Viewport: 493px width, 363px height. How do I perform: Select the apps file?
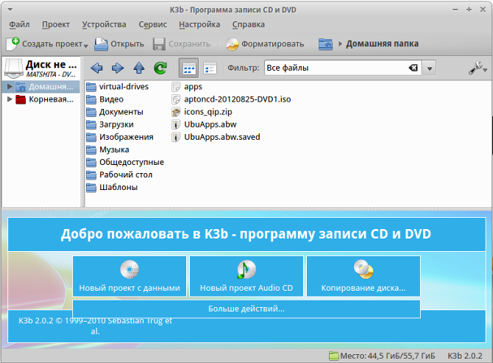187,86
